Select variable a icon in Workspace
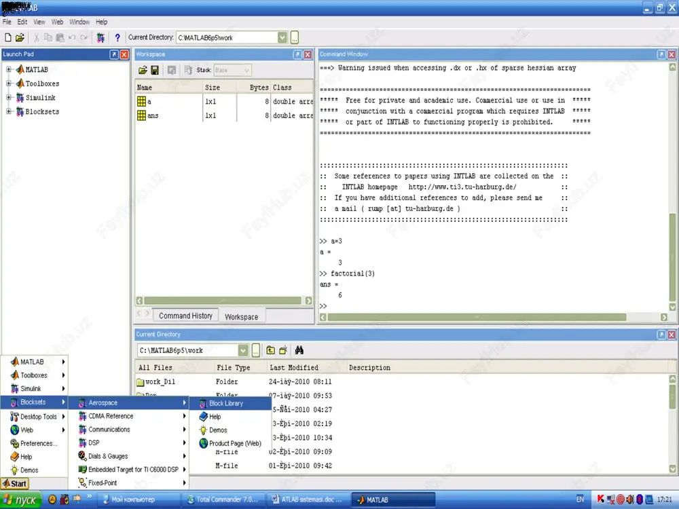679x509 pixels. [142, 101]
